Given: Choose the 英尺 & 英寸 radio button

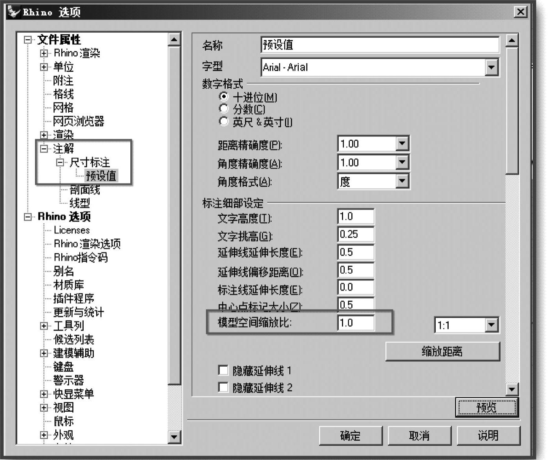Looking at the screenshot, I should (x=224, y=121).
